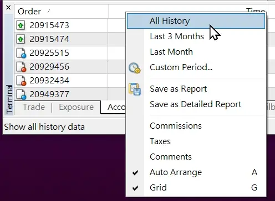
Task: Select the order icon next to 20932434
Action: tap(21, 81)
